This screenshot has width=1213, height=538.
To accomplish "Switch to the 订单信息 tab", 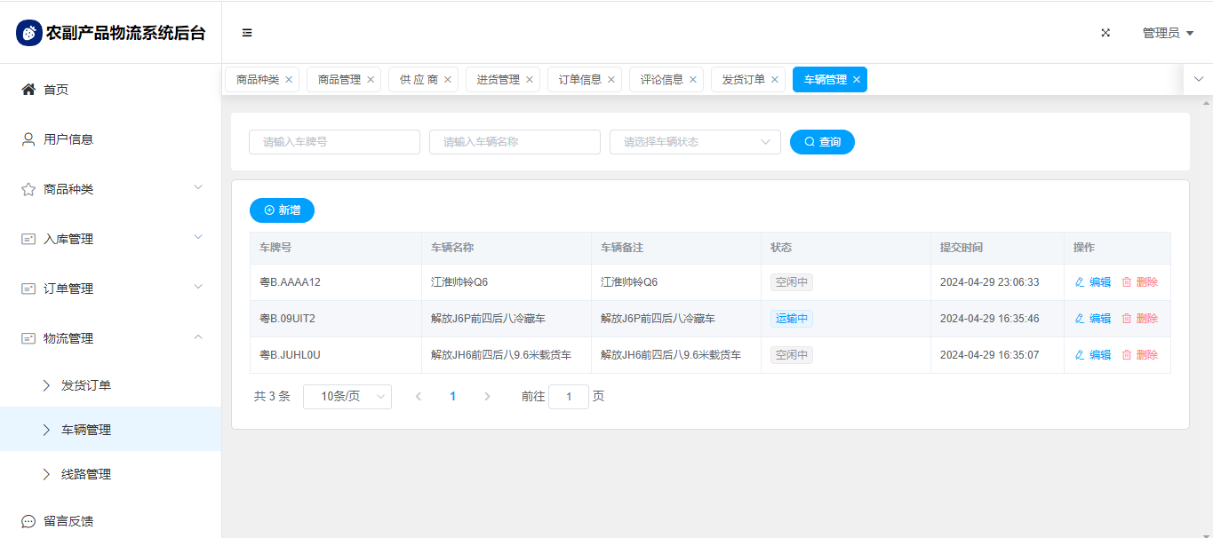I will pos(579,80).
